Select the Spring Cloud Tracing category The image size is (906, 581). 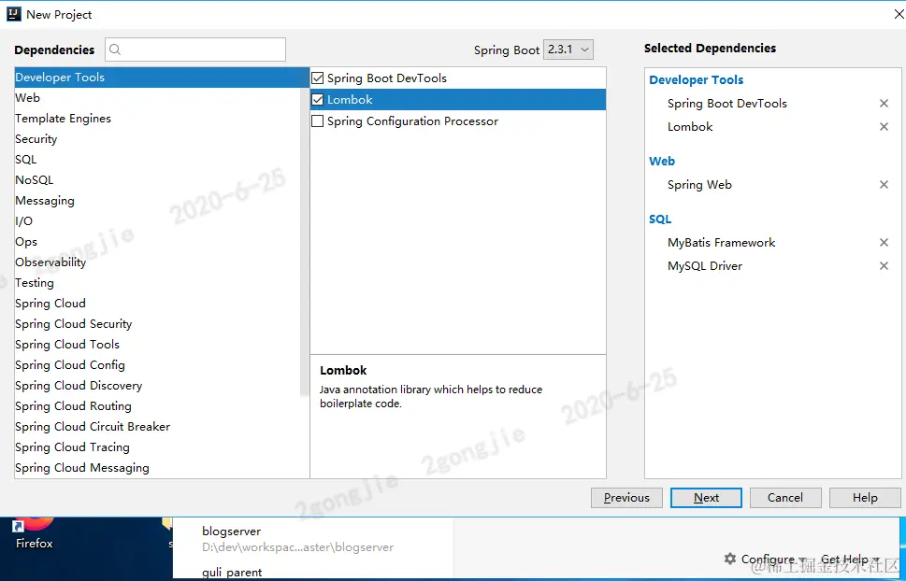158,447
